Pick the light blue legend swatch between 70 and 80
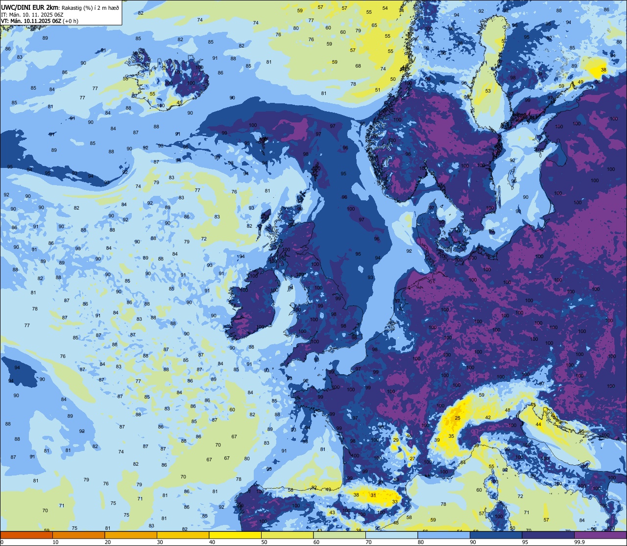The image size is (627, 546). (391, 535)
